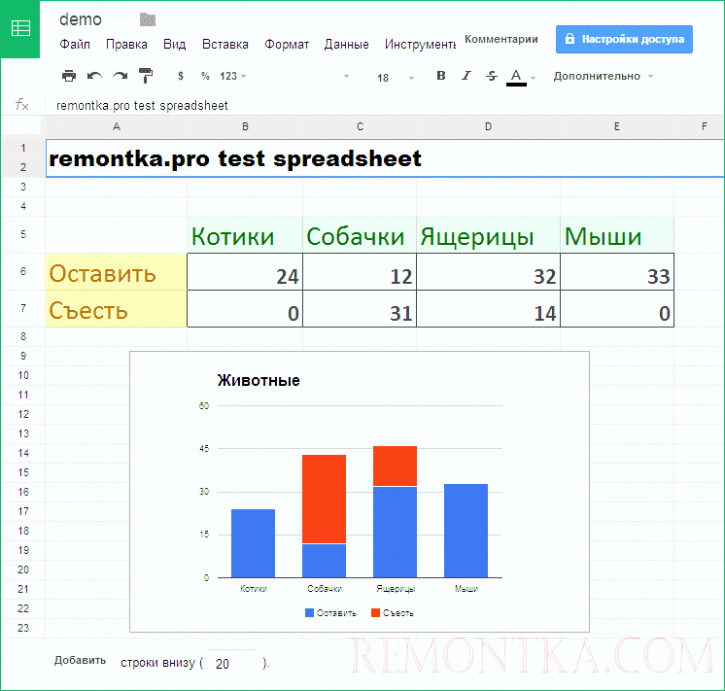Click the paint format roller icon
The height and width of the screenshot is (691, 725).
coord(146,76)
